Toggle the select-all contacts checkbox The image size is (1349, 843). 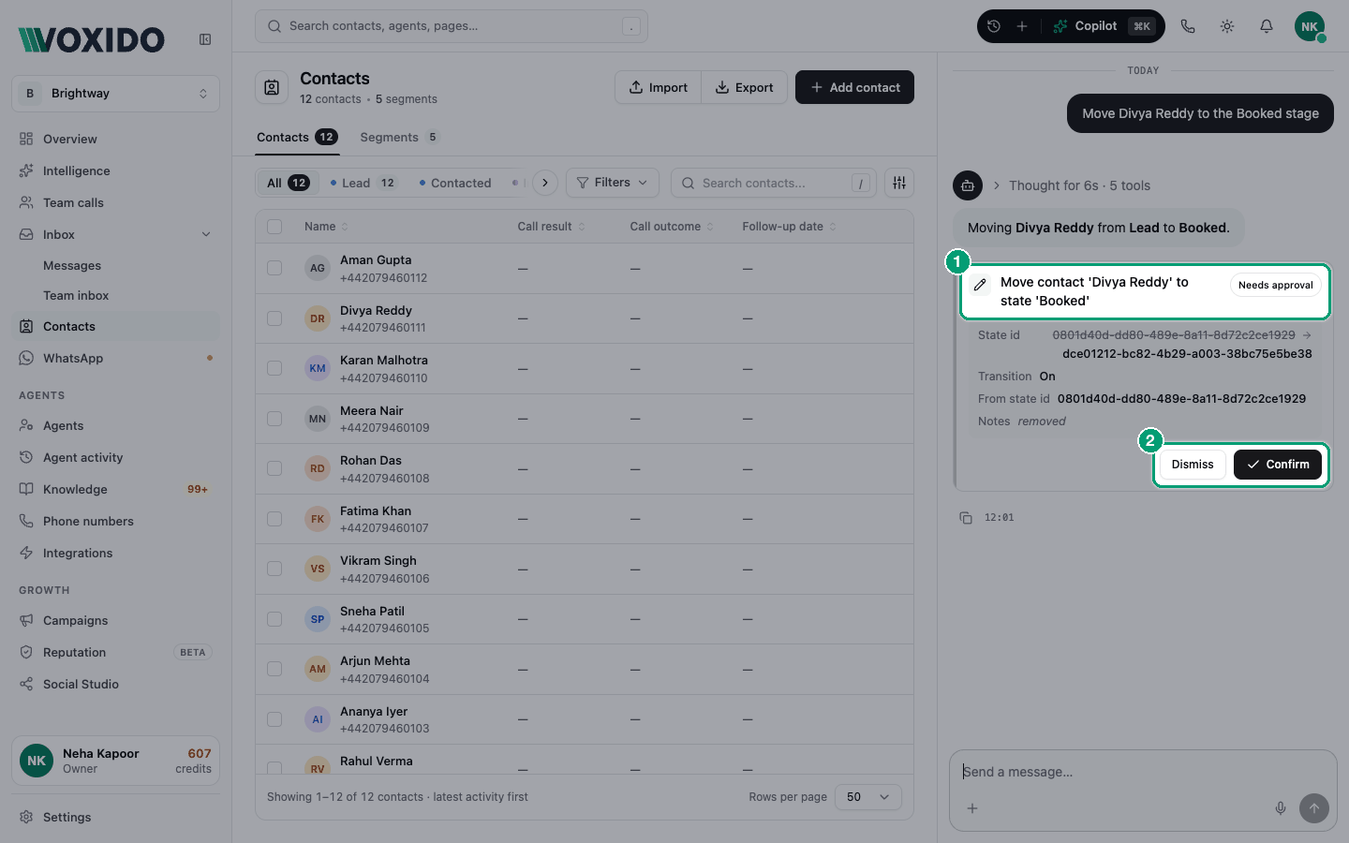274,227
